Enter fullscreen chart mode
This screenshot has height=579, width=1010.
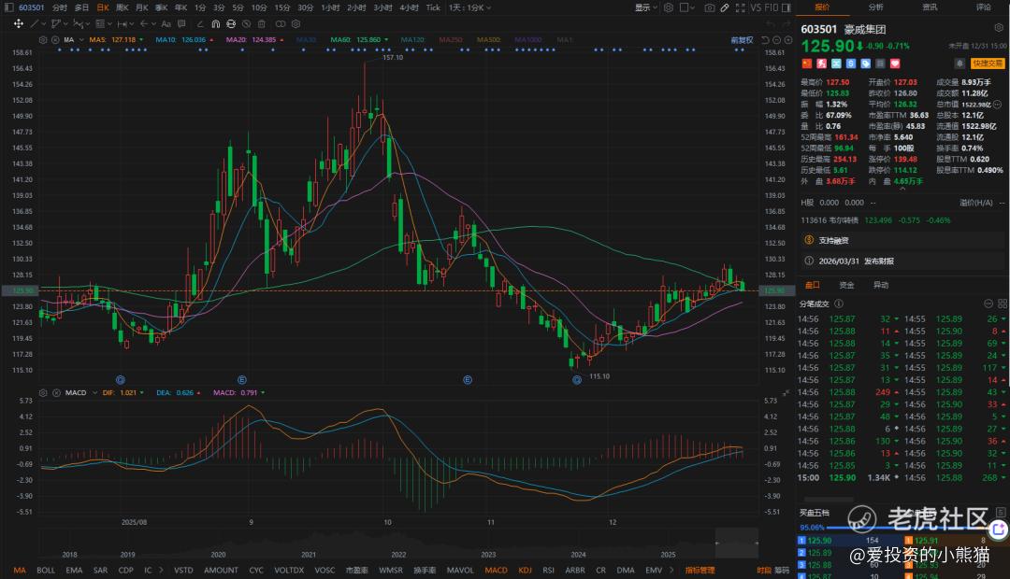pos(740,7)
